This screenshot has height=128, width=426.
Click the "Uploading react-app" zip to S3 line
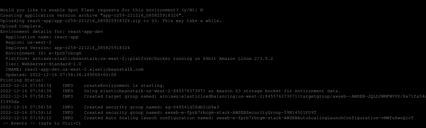[111, 21]
